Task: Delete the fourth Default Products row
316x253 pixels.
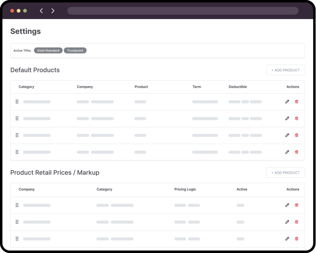Action: 297,152
